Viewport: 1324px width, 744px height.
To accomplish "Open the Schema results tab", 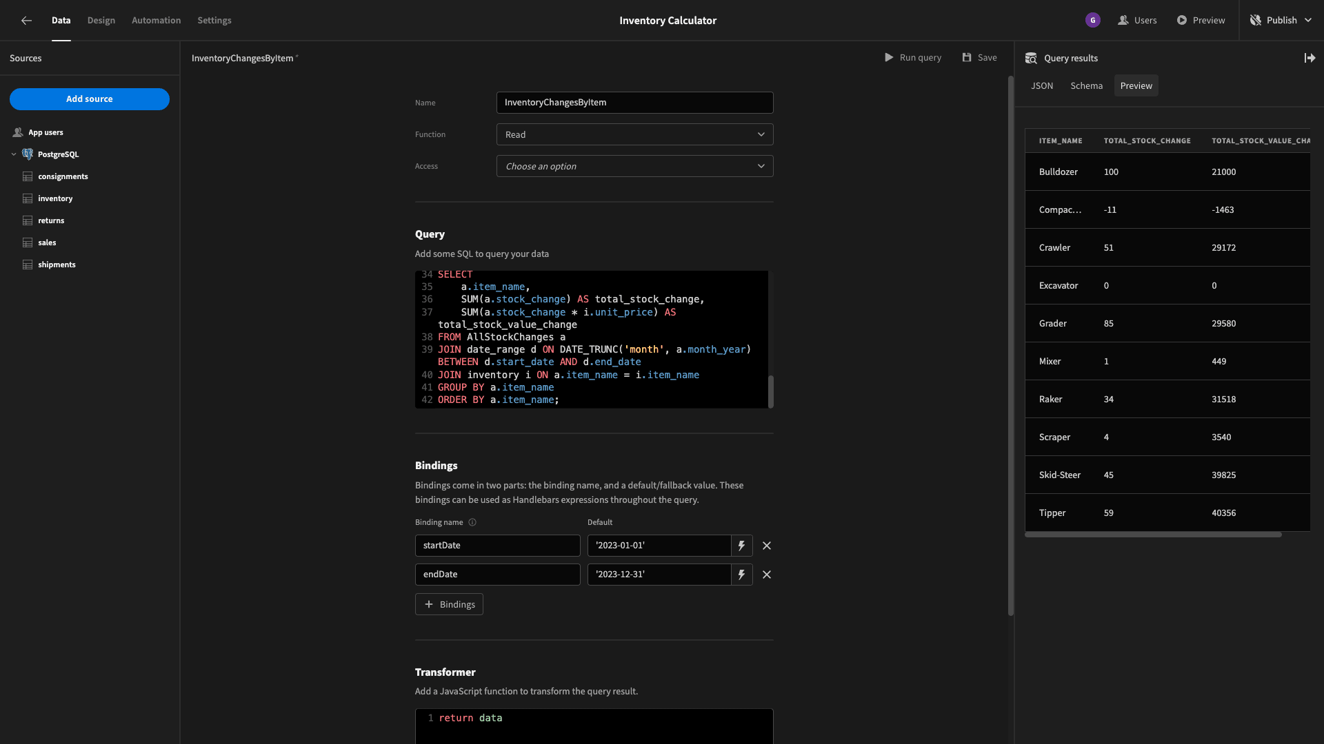I will click(x=1086, y=85).
